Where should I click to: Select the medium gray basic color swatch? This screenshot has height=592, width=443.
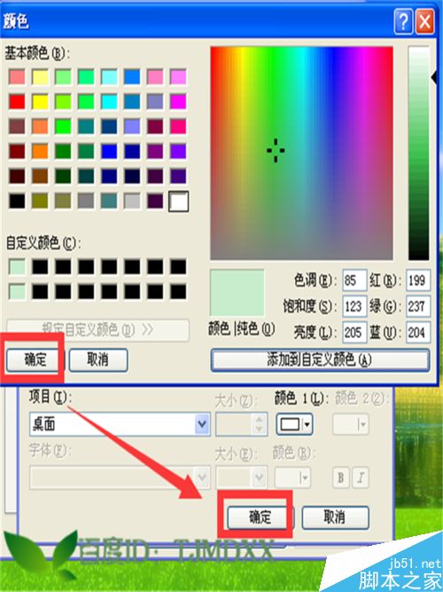coord(86,201)
